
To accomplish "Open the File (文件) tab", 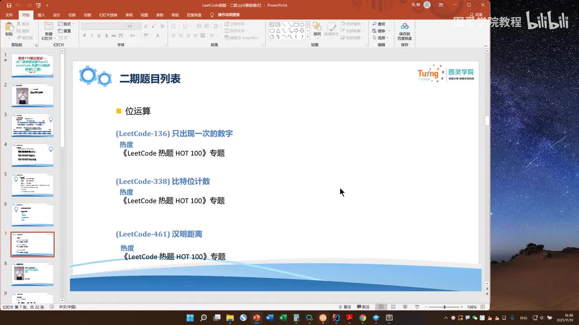I will 9,15.
